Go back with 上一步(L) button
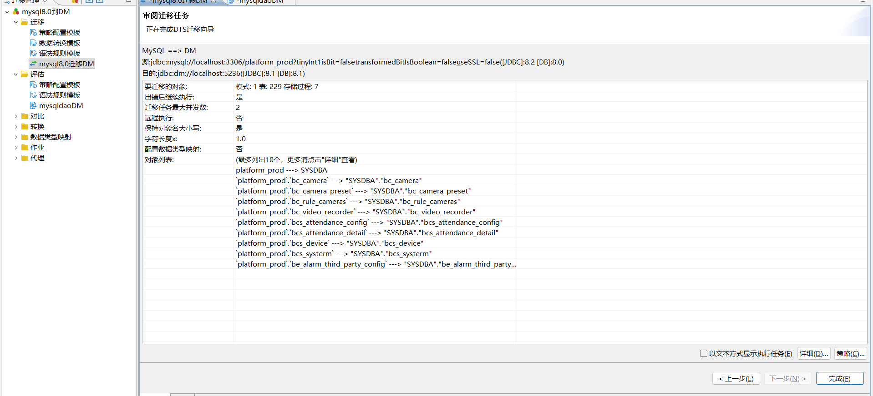The image size is (873, 396). pyautogui.click(x=736, y=378)
